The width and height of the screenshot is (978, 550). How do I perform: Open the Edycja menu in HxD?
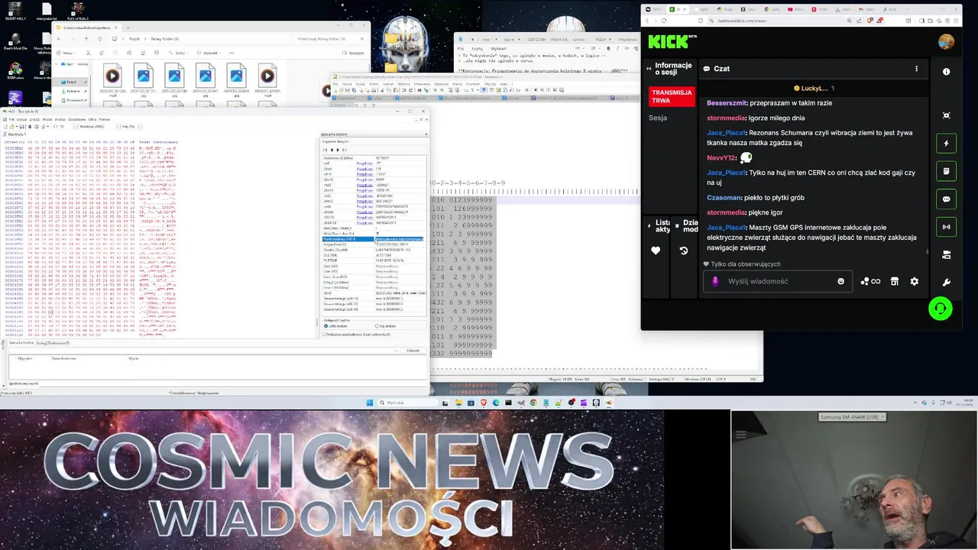point(22,119)
